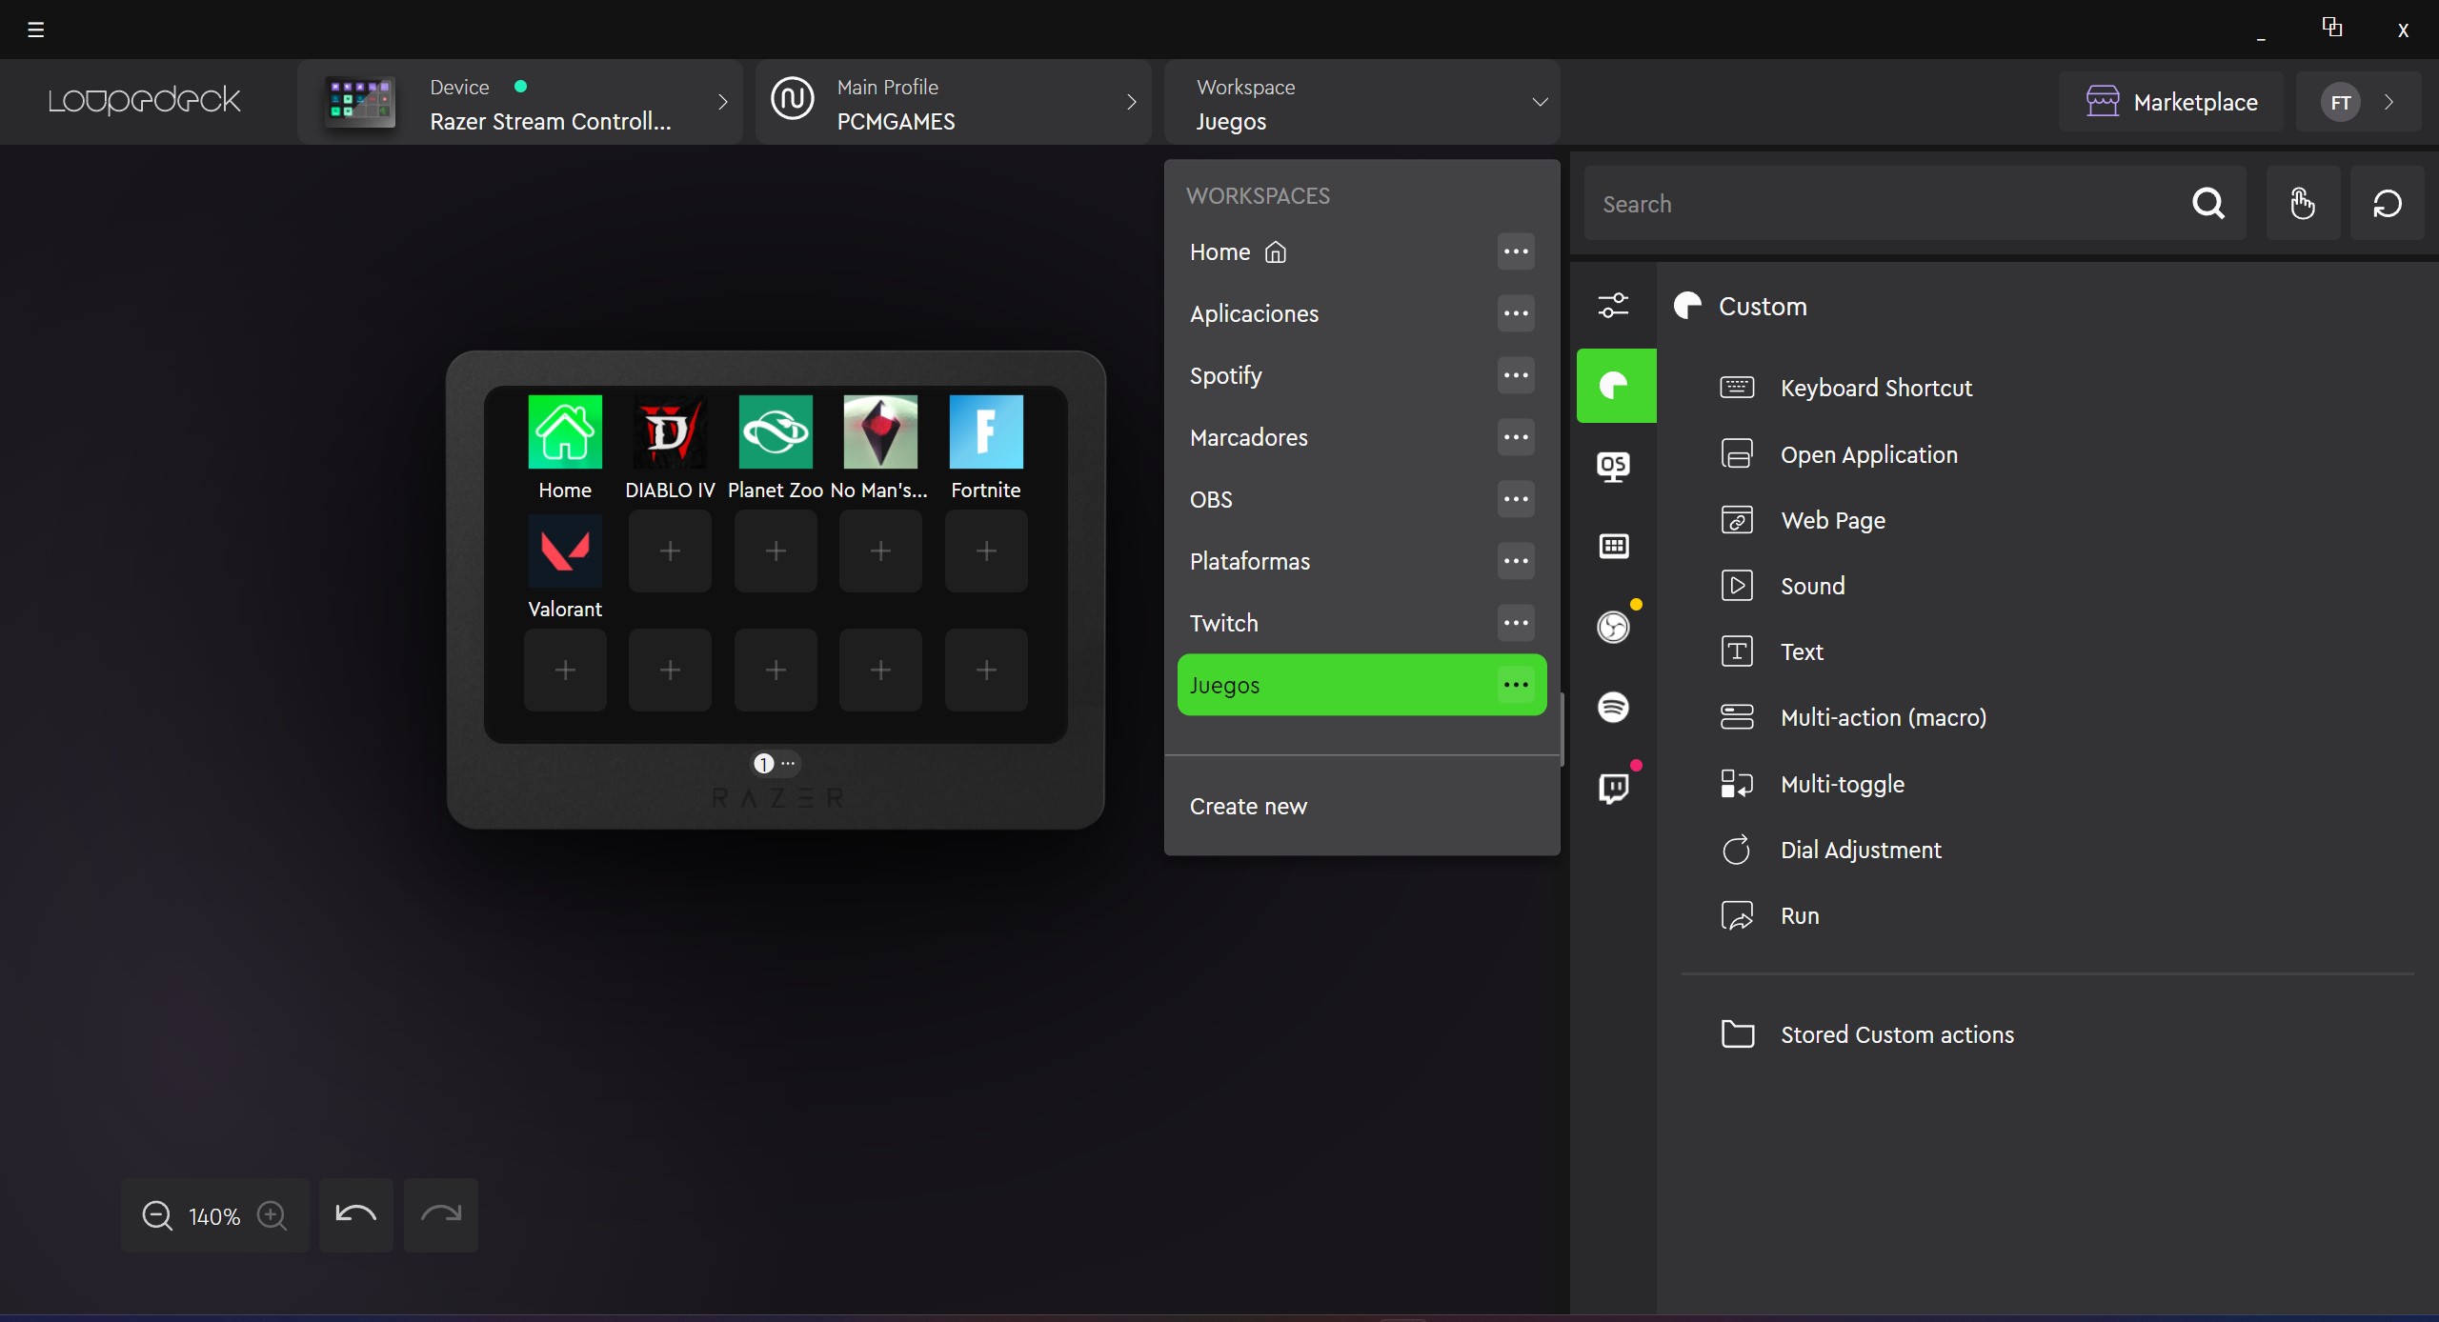This screenshot has height=1322, width=2439.
Task: Click the Create new workspace button
Action: (x=1247, y=804)
